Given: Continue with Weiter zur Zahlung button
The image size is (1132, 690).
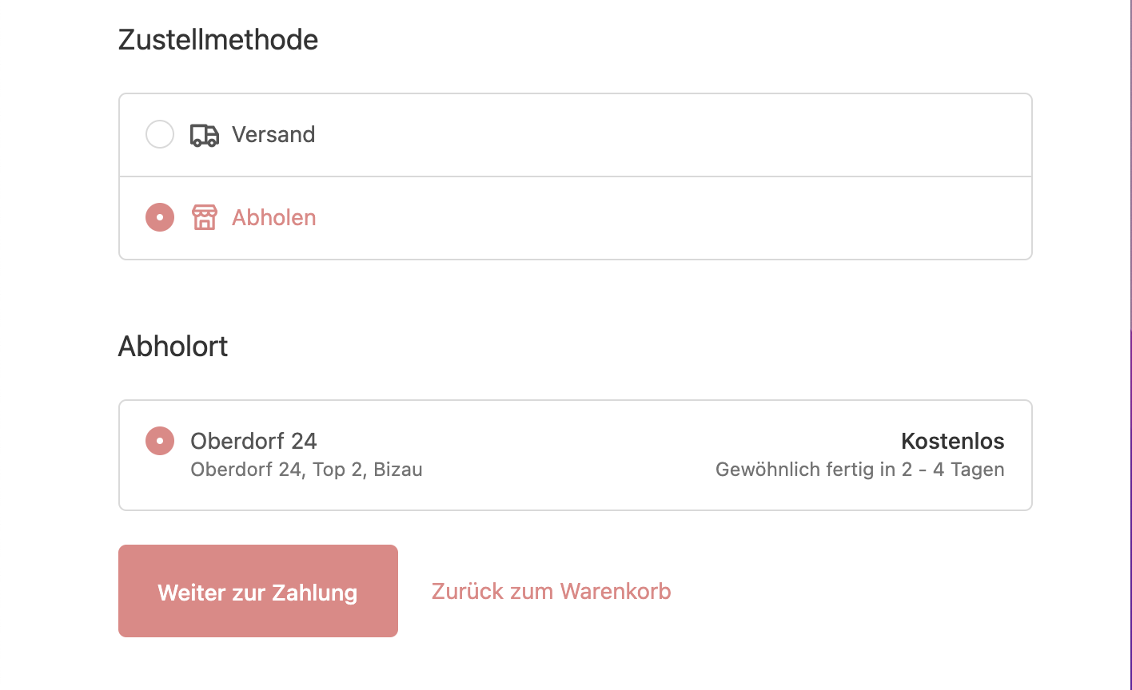Looking at the screenshot, I should [258, 591].
